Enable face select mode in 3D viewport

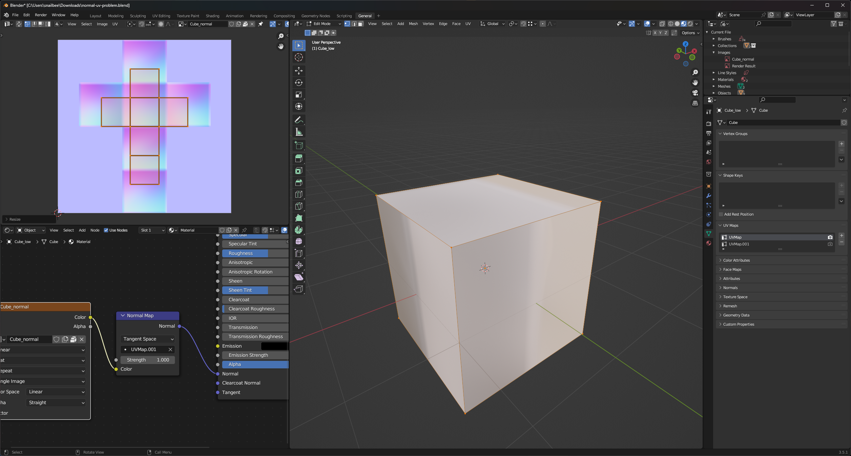point(361,24)
